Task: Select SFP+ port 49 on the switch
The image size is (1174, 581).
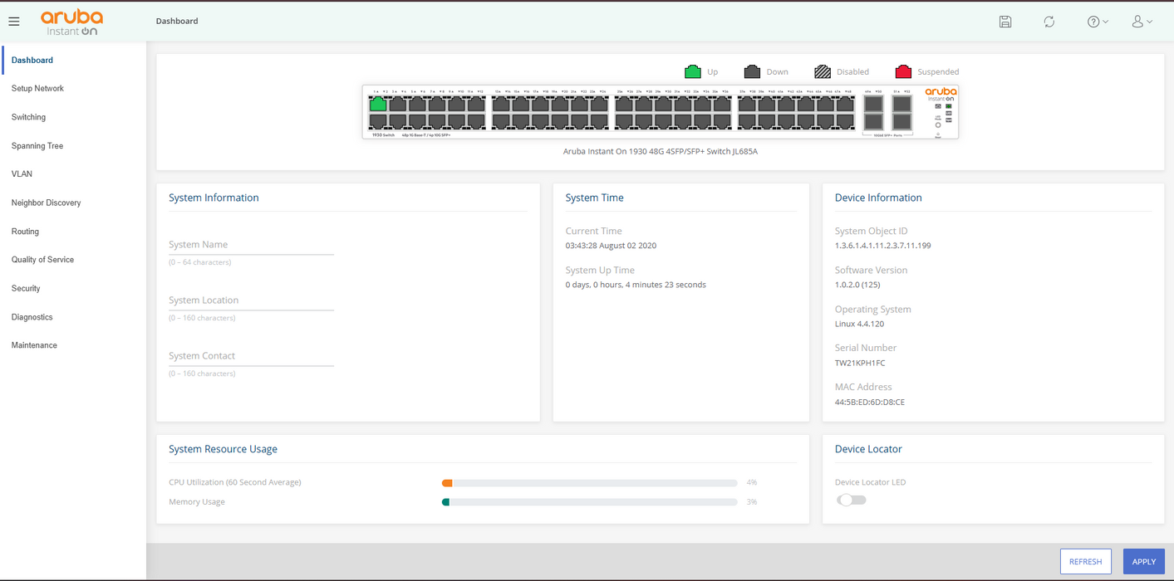Action: click(873, 104)
